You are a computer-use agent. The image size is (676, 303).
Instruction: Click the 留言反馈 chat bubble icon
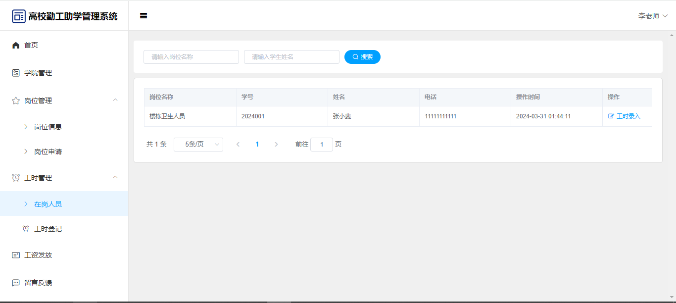pyautogui.click(x=16, y=283)
